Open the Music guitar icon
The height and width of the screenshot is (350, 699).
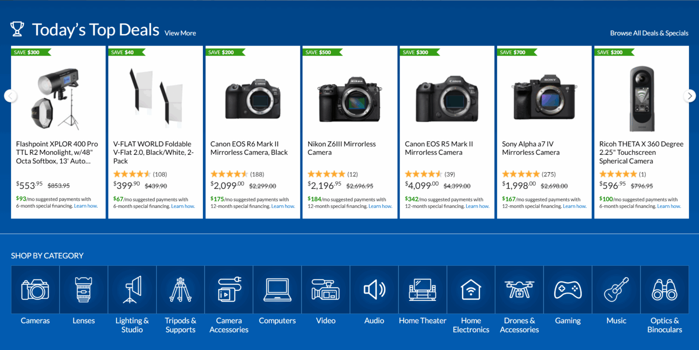(616, 290)
